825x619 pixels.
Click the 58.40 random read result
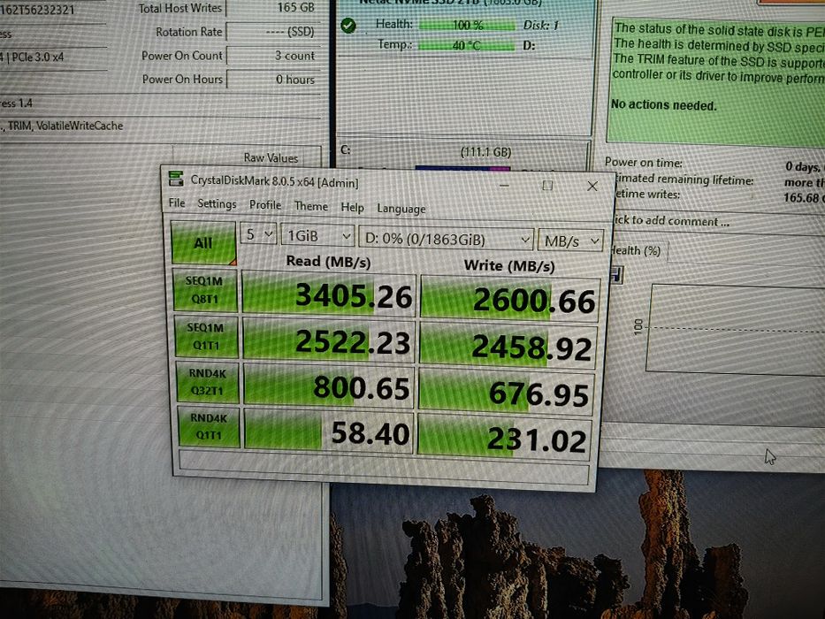tap(330, 432)
